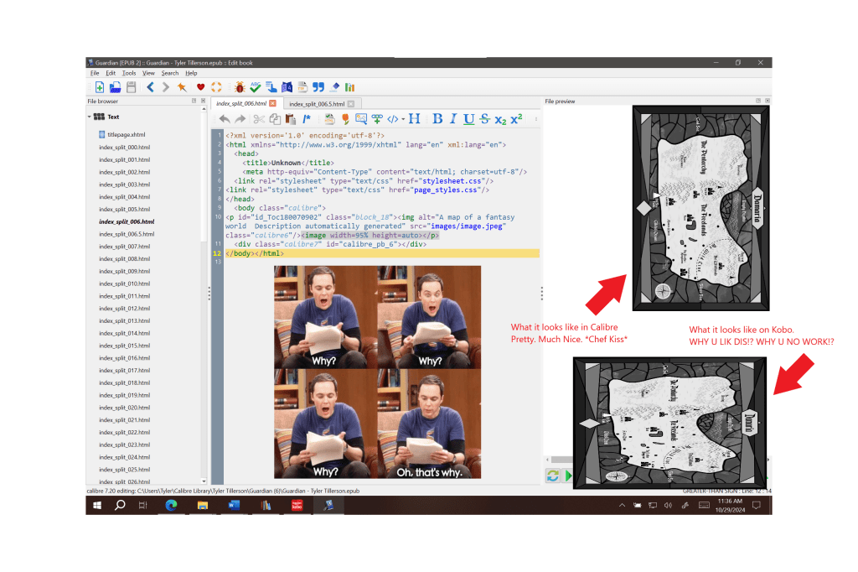
Task: Click the red heart donate icon
Action: [x=200, y=86]
